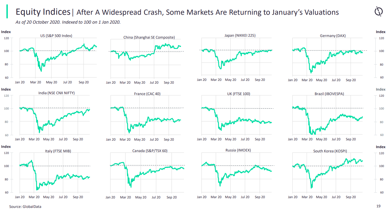Click the green accent bar beside the title
This screenshot has height=214, width=388.
pyautogui.click(x=7, y=12)
